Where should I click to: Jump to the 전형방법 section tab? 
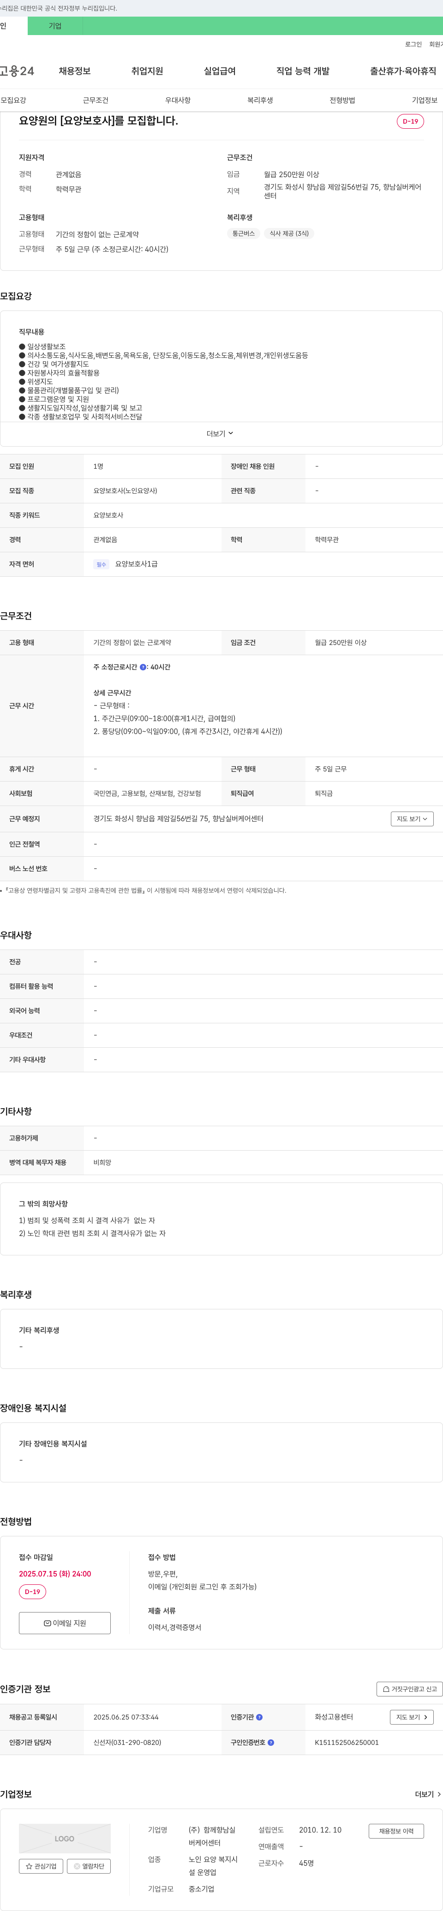(x=343, y=100)
